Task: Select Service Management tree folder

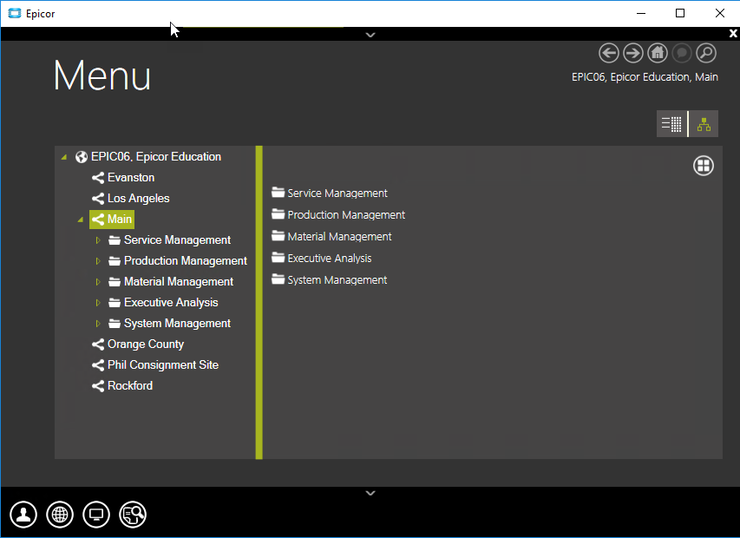Action: tap(169, 240)
